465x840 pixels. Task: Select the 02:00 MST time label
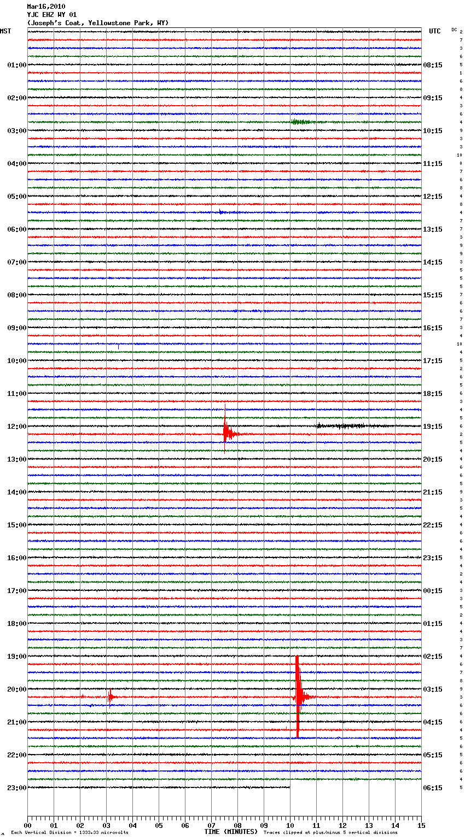pyautogui.click(x=16, y=98)
